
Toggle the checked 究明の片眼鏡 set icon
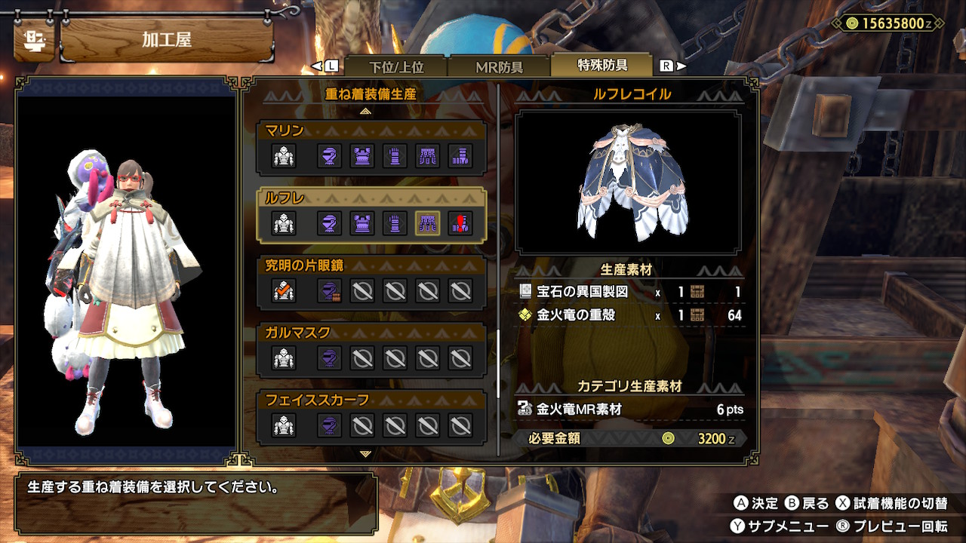click(x=284, y=290)
